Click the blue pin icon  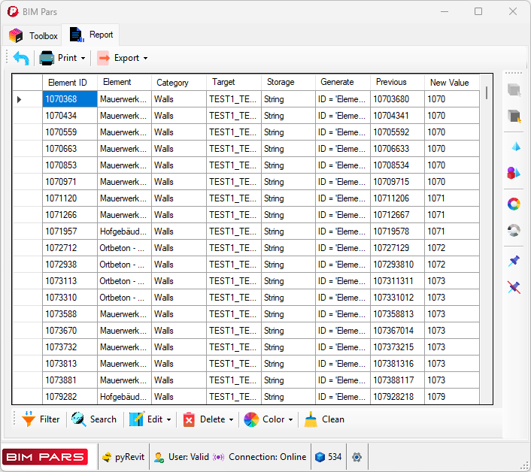coord(514,260)
